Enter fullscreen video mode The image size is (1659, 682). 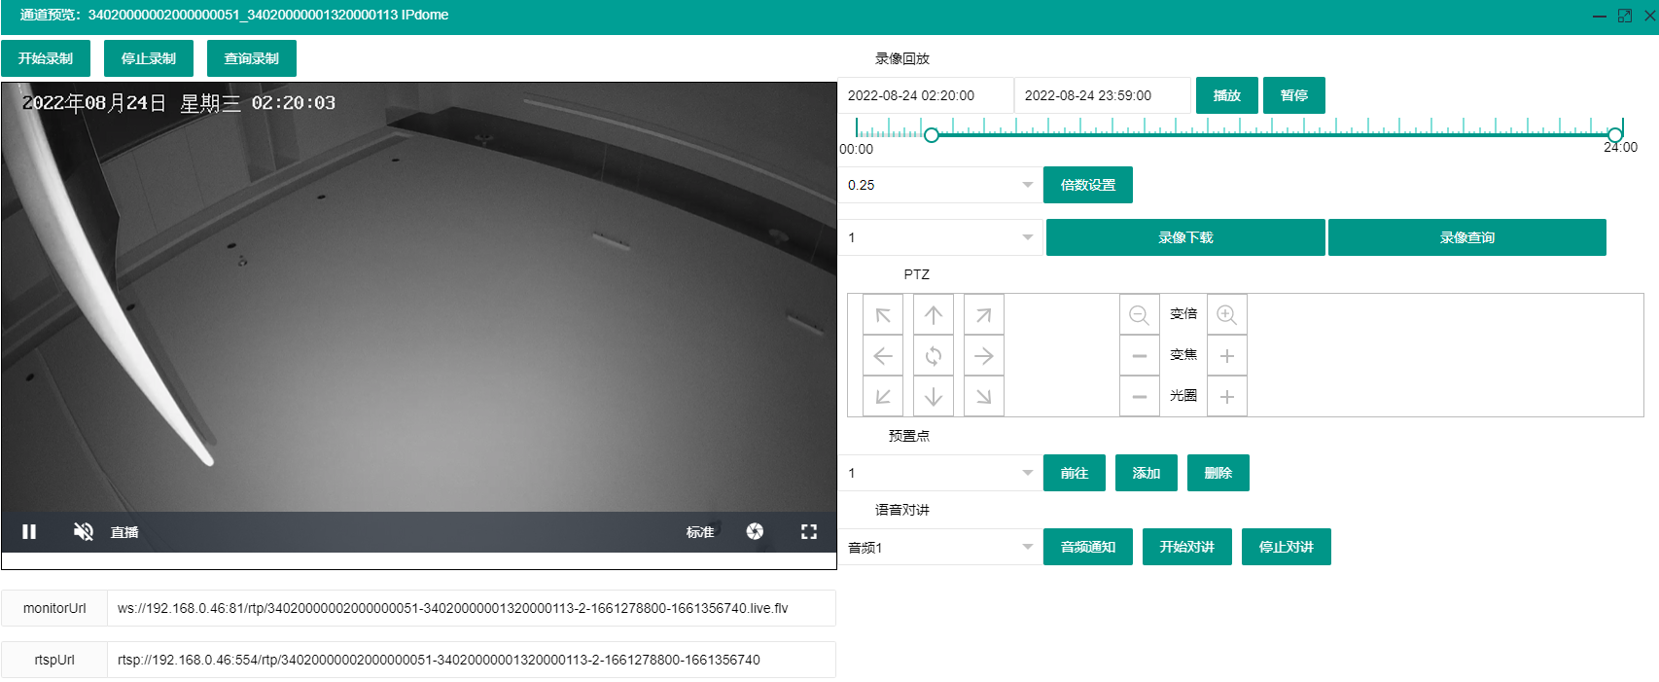809,531
